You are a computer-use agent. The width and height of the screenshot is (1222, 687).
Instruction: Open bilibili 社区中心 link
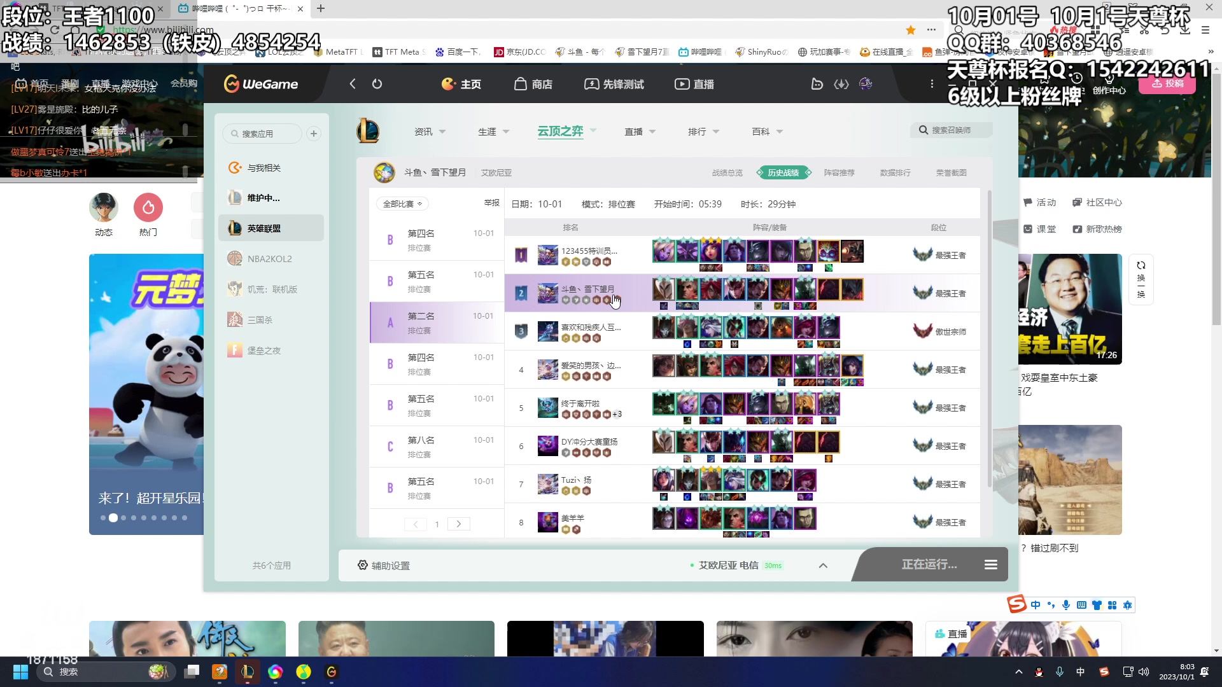(x=1097, y=202)
